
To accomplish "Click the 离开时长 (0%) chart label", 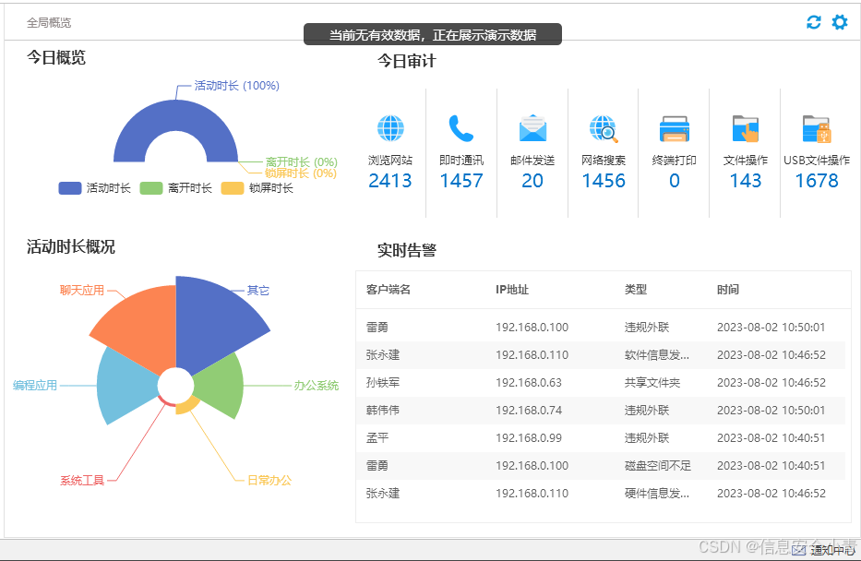I will [302, 161].
